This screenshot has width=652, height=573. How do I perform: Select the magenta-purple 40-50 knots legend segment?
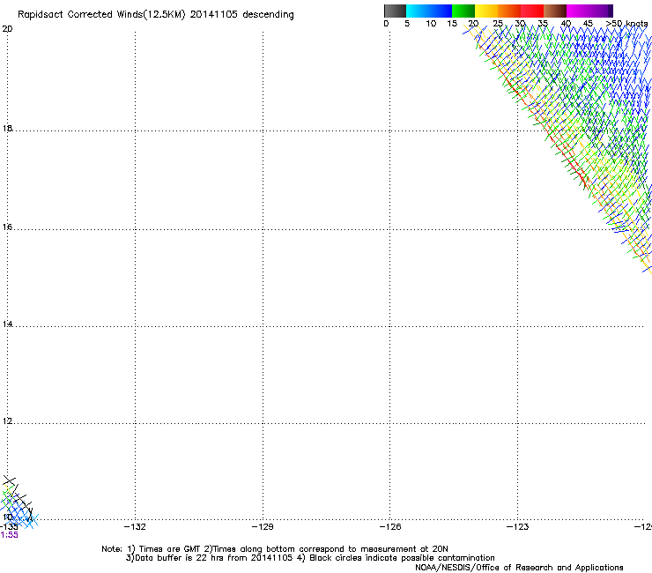pos(589,11)
